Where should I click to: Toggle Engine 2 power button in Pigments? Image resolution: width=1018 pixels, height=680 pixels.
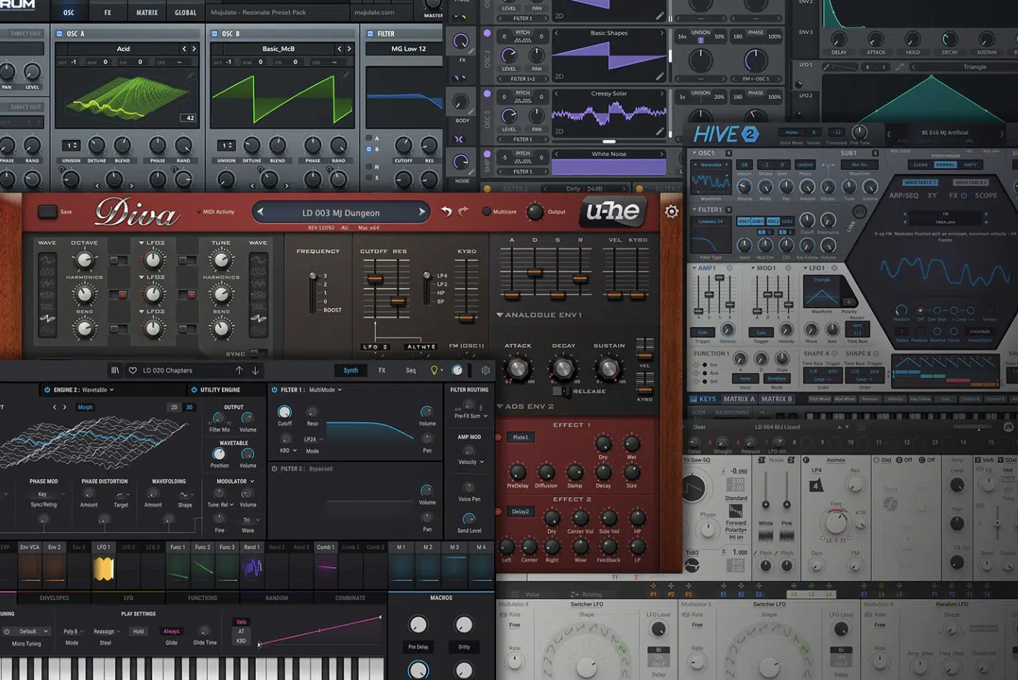coord(47,389)
